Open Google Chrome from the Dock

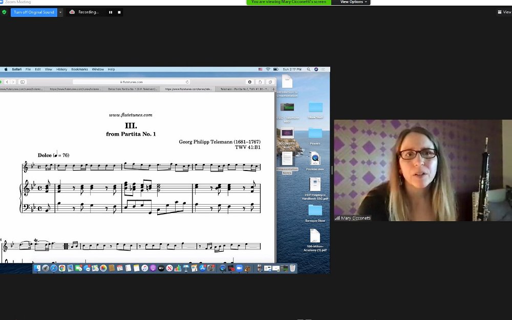[62, 268]
